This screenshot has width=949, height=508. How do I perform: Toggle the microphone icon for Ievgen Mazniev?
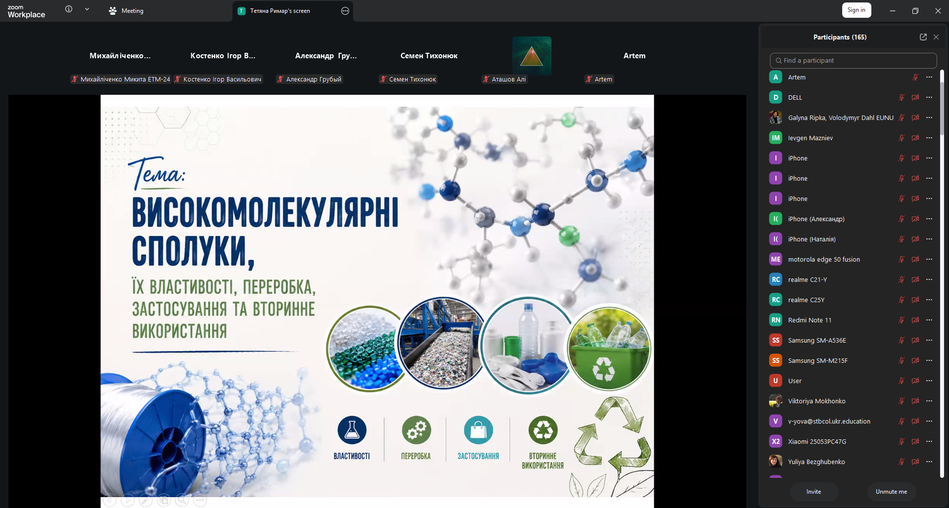(x=902, y=138)
